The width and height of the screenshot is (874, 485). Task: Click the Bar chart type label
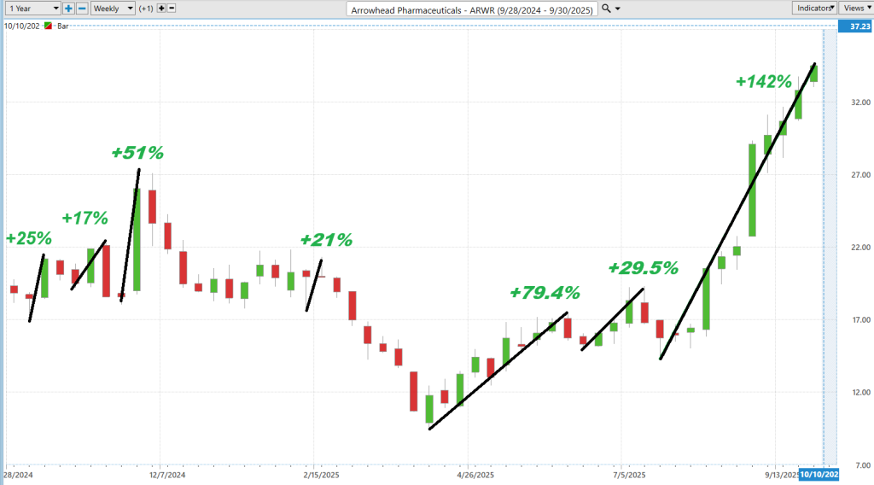[63, 26]
